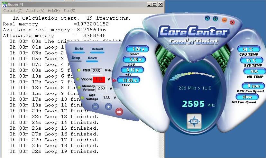266x158 pixels.
Task: Click the CoreCenter logo title
Action: pyautogui.click(x=194, y=32)
